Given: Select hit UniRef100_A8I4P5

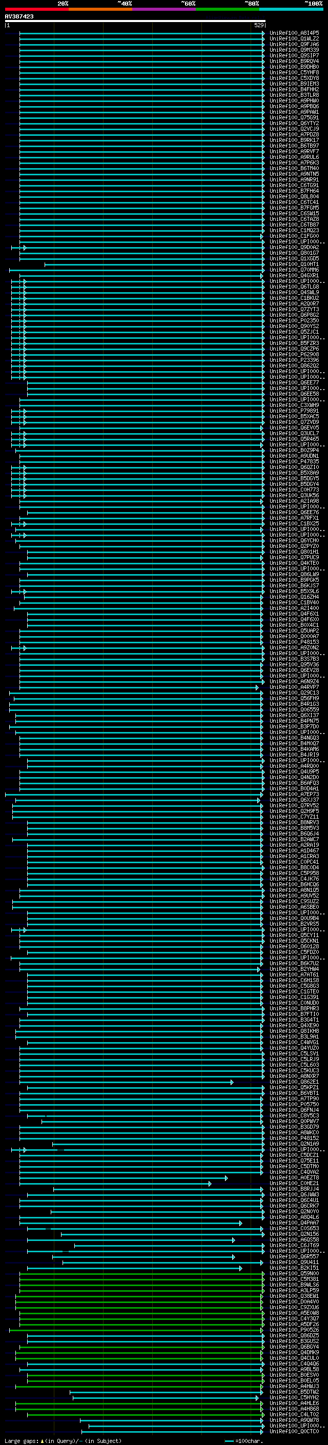Looking at the screenshot, I should point(294,33).
